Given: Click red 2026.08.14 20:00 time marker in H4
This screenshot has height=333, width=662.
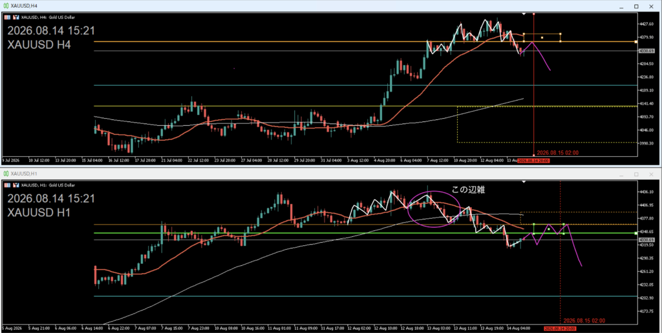Looking at the screenshot, I should pos(533,161).
